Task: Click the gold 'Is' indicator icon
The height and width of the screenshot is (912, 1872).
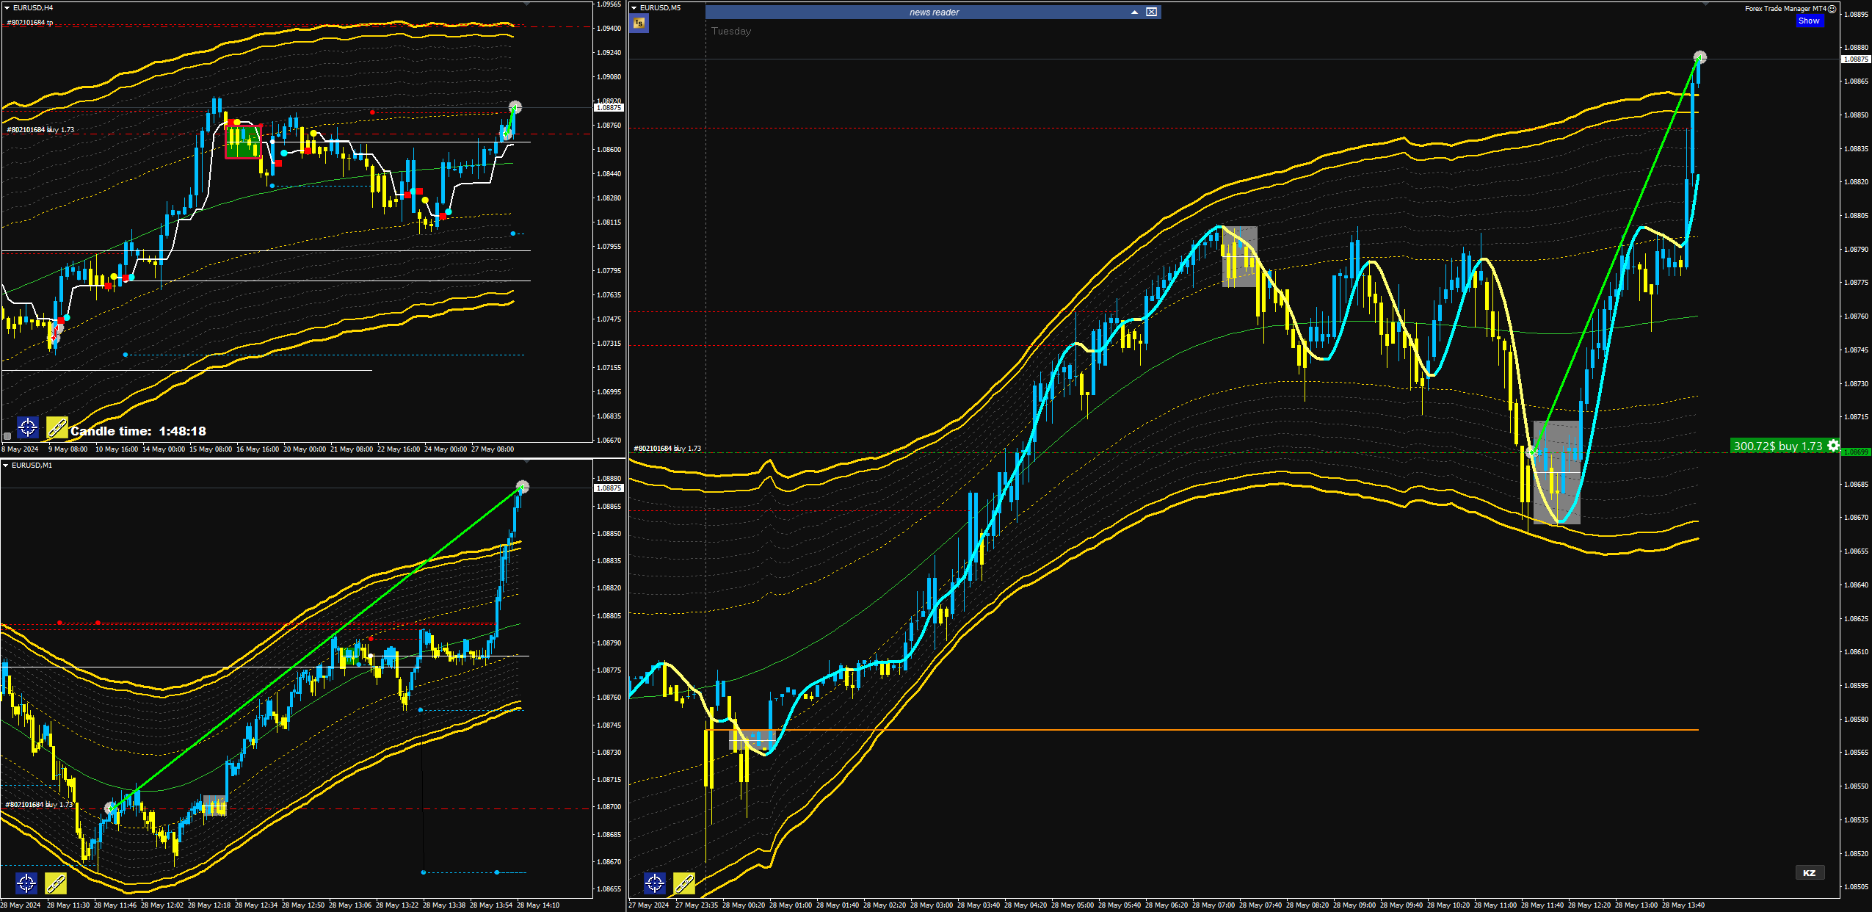Action: click(x=639, y=23)
